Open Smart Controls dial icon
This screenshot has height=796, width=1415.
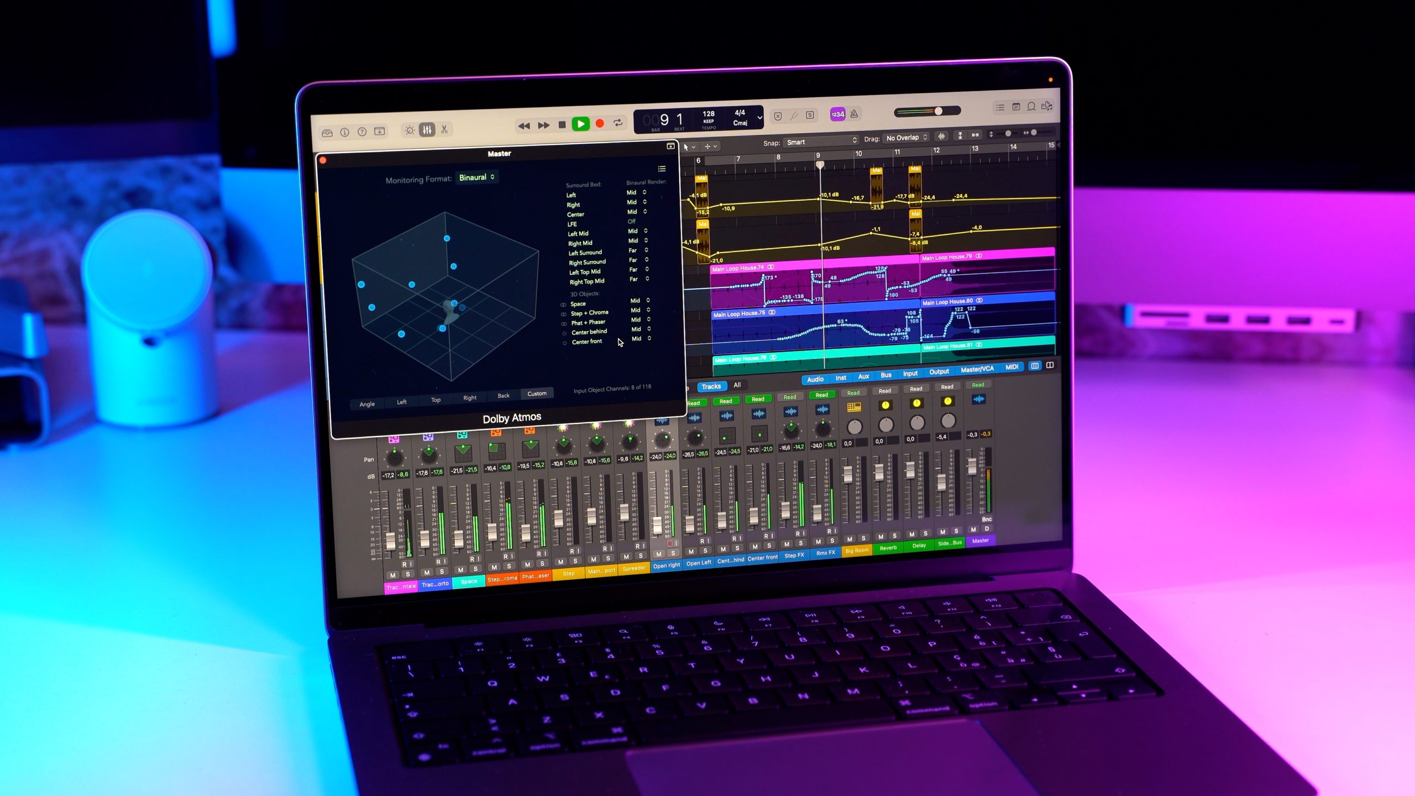pyautogui.click(x=410, y=130)
